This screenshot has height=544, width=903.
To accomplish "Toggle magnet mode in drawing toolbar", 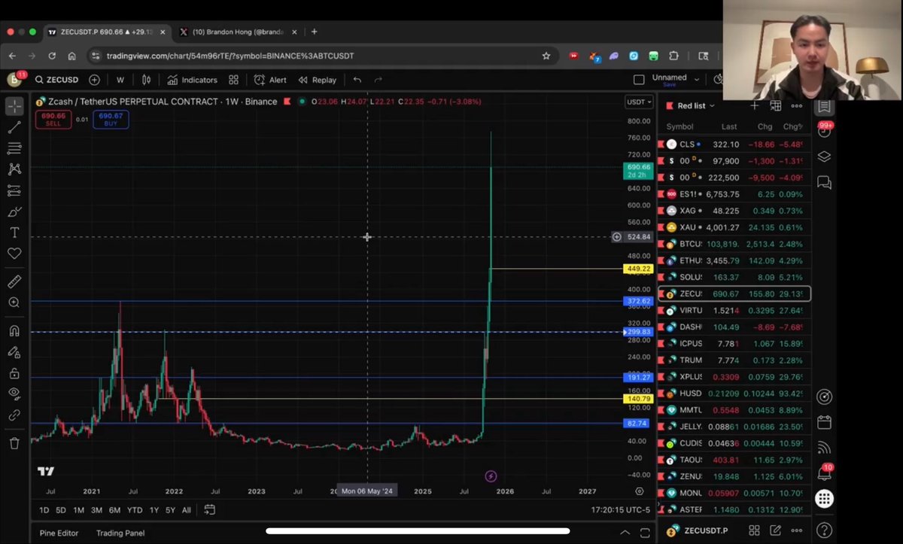I will coord(14,330).
